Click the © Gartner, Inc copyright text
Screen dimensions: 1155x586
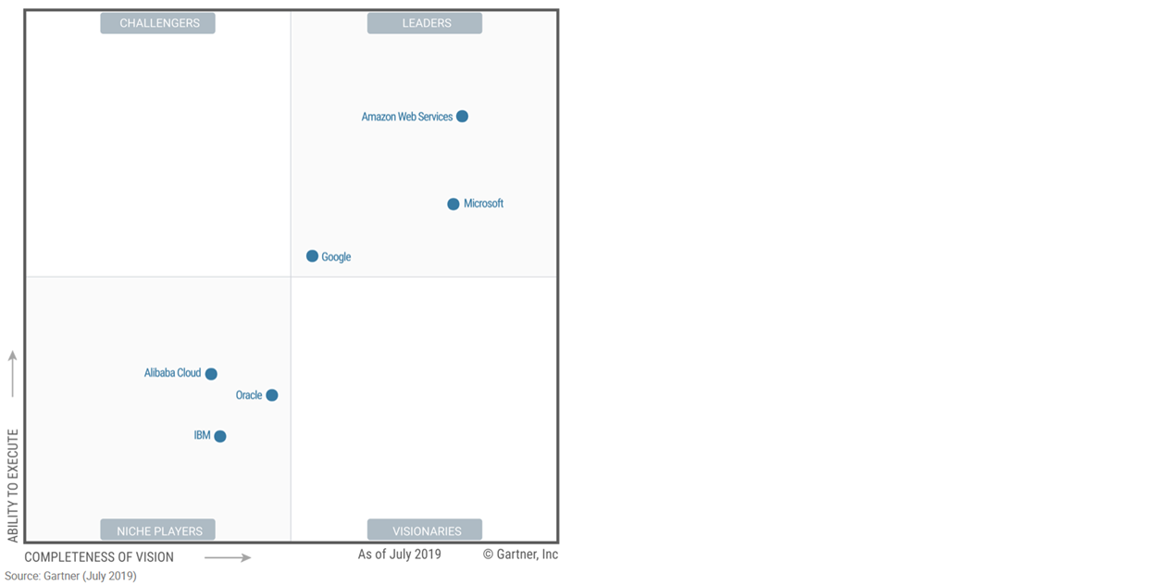click(x=521, y=555)
